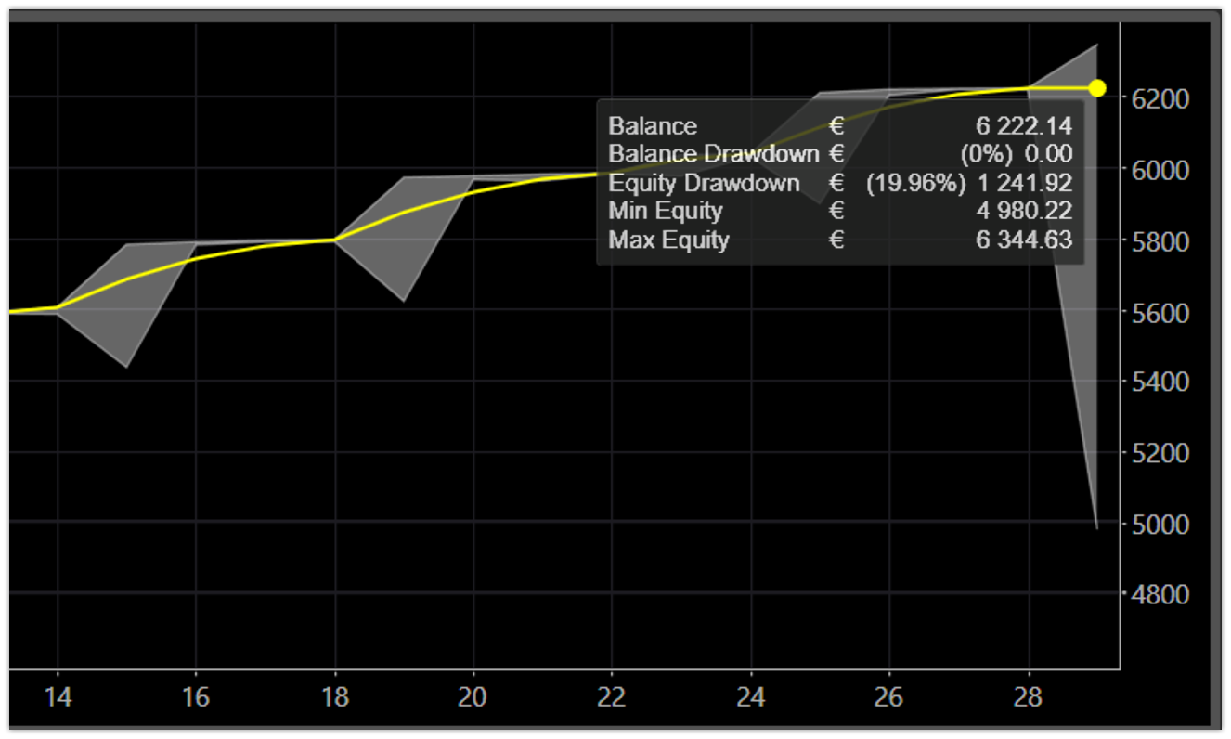Click the Min Equity label

(x=665, y=212)
